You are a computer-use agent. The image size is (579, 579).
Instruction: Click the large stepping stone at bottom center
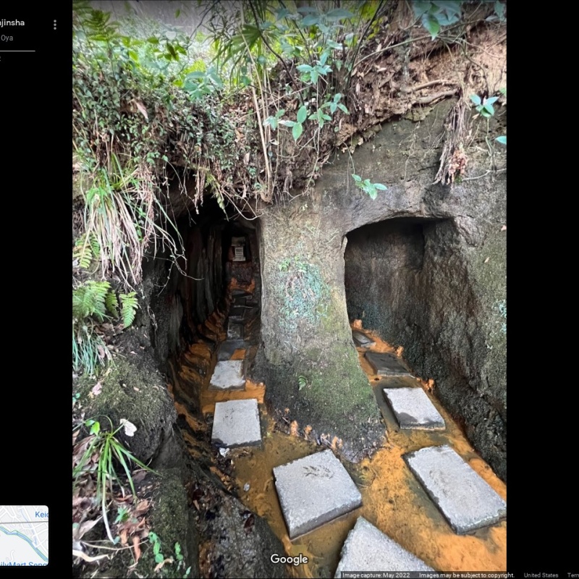point(316,492)
